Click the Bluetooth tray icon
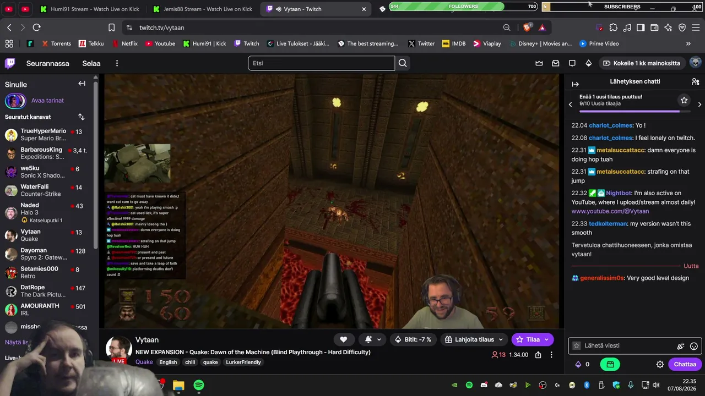This screenshot has width=705, height=396. 587,385
